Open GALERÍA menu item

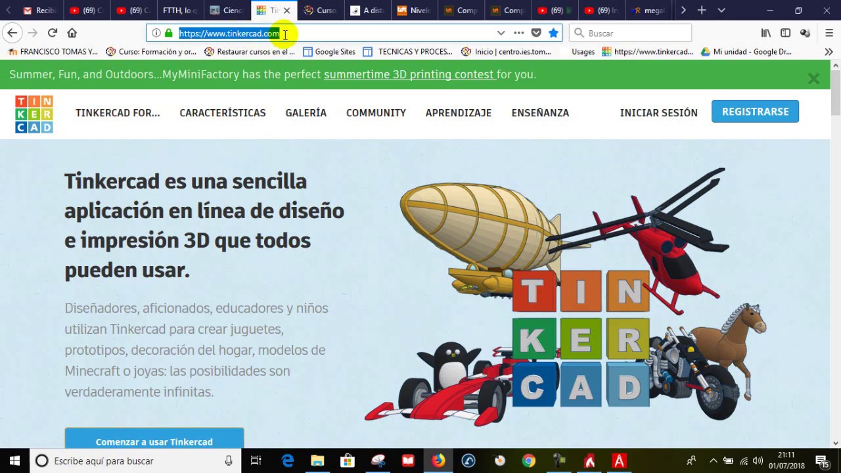306,113
